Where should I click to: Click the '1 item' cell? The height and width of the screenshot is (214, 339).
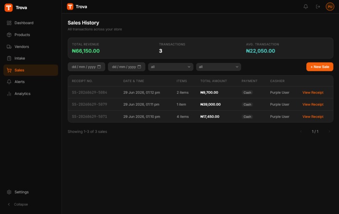181,104
